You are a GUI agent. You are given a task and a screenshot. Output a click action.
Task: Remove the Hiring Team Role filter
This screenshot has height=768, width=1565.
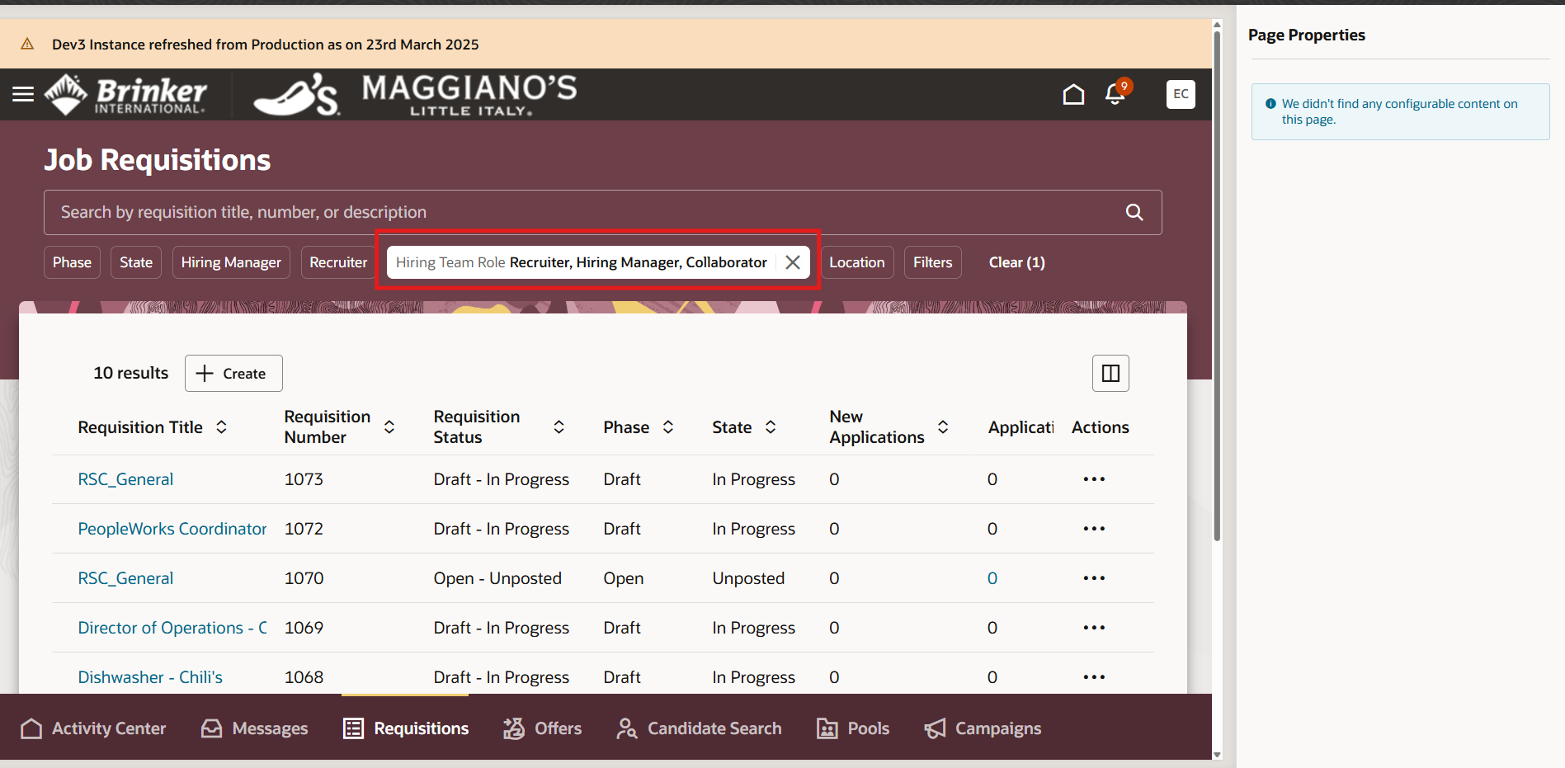[x=793, y=262]
